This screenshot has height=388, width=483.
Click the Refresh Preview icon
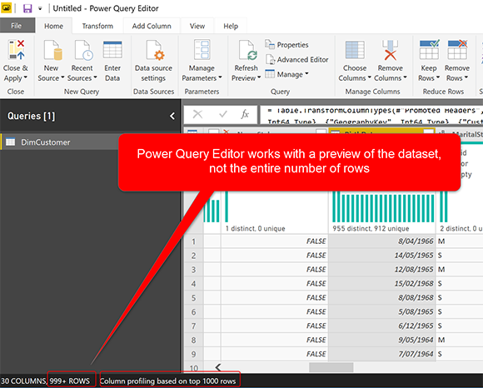point(248,50)
